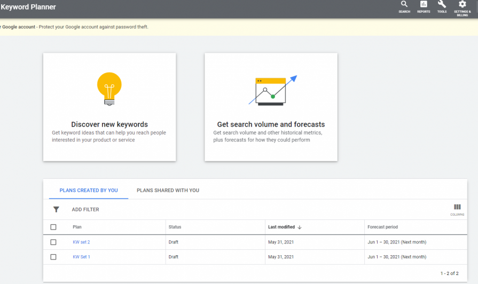This screenshot has height=284, width=478.
Task: Open the Tools wrench icon
Action: 442,4
